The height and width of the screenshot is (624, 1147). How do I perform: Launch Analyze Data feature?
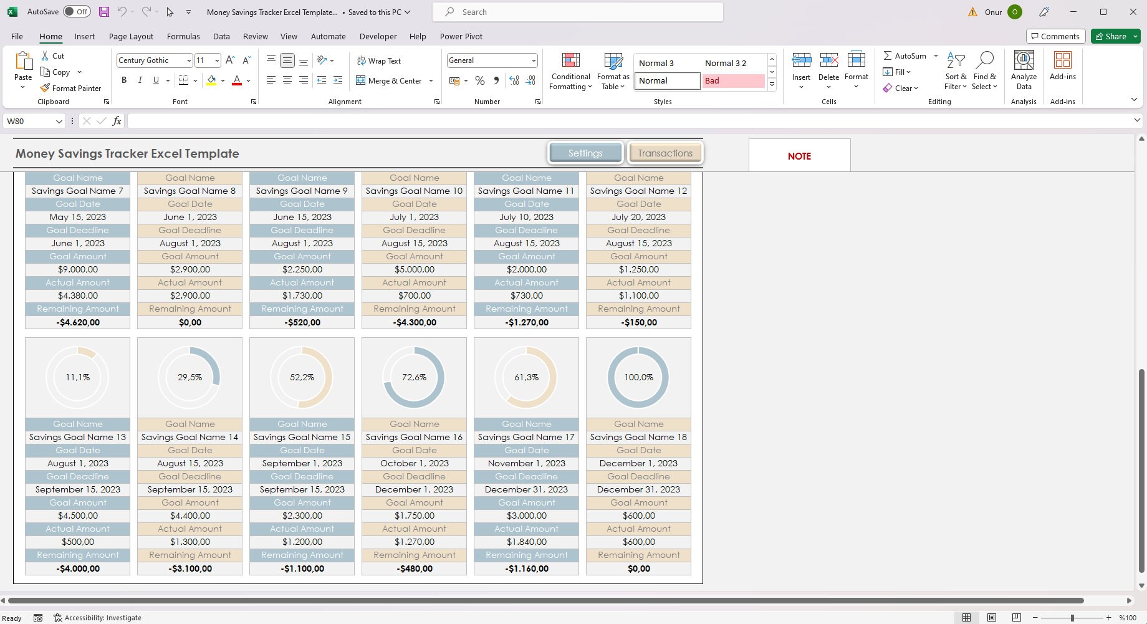(1023, 70)
